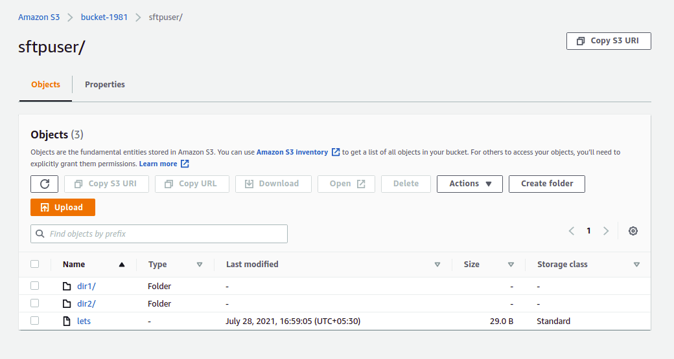Click the sftpuser/ breadcrumb text
Screen dimensions: 674x359
pyautogui.click(x=166, y=17)
